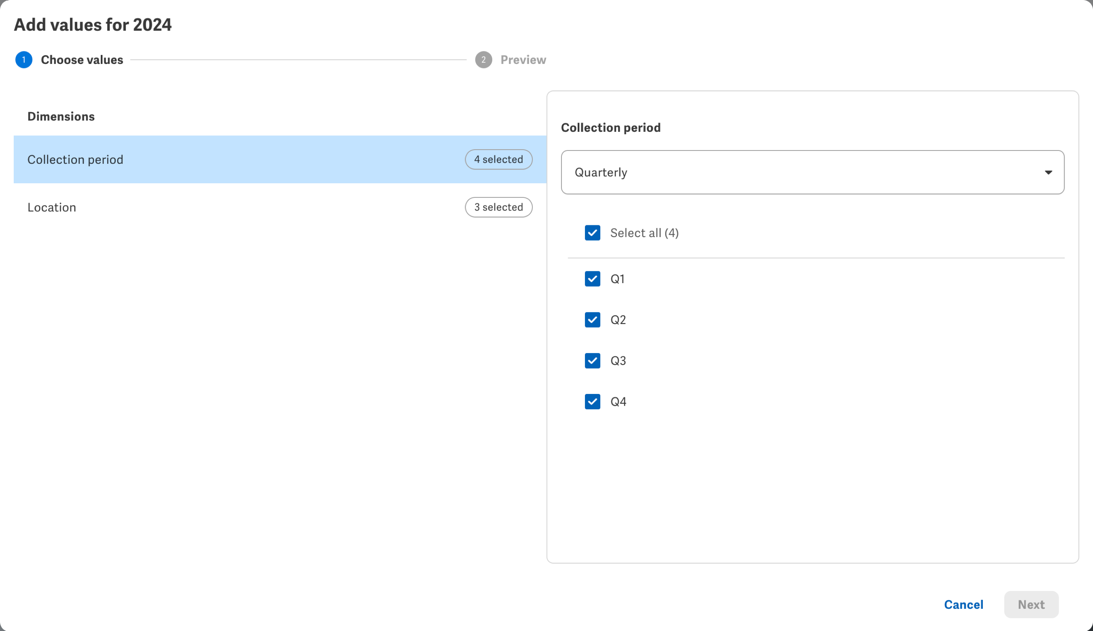Screen dimensions: 1093x631
Task: Uncheck the Q1 checkbox
Action: click(592, 279)
